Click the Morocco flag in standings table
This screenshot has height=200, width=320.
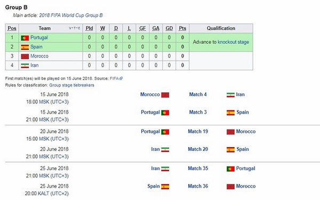(25, 57)
